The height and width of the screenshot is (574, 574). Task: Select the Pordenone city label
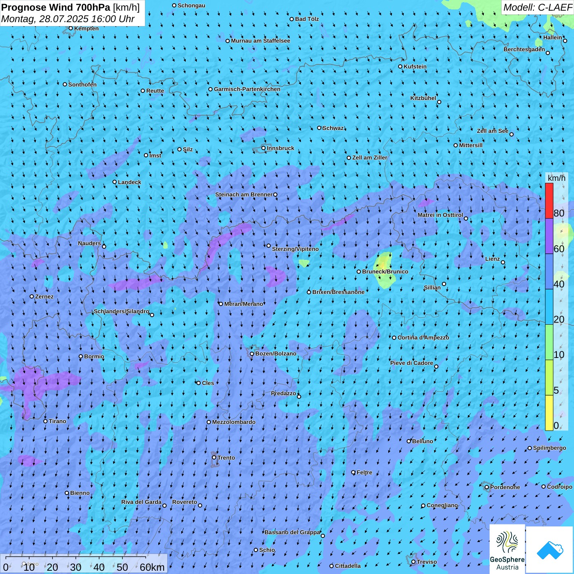(505, 487)
